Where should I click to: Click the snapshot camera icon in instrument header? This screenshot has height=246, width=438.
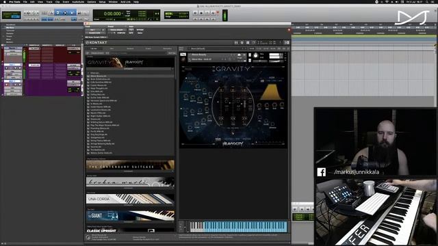point(239,55)
